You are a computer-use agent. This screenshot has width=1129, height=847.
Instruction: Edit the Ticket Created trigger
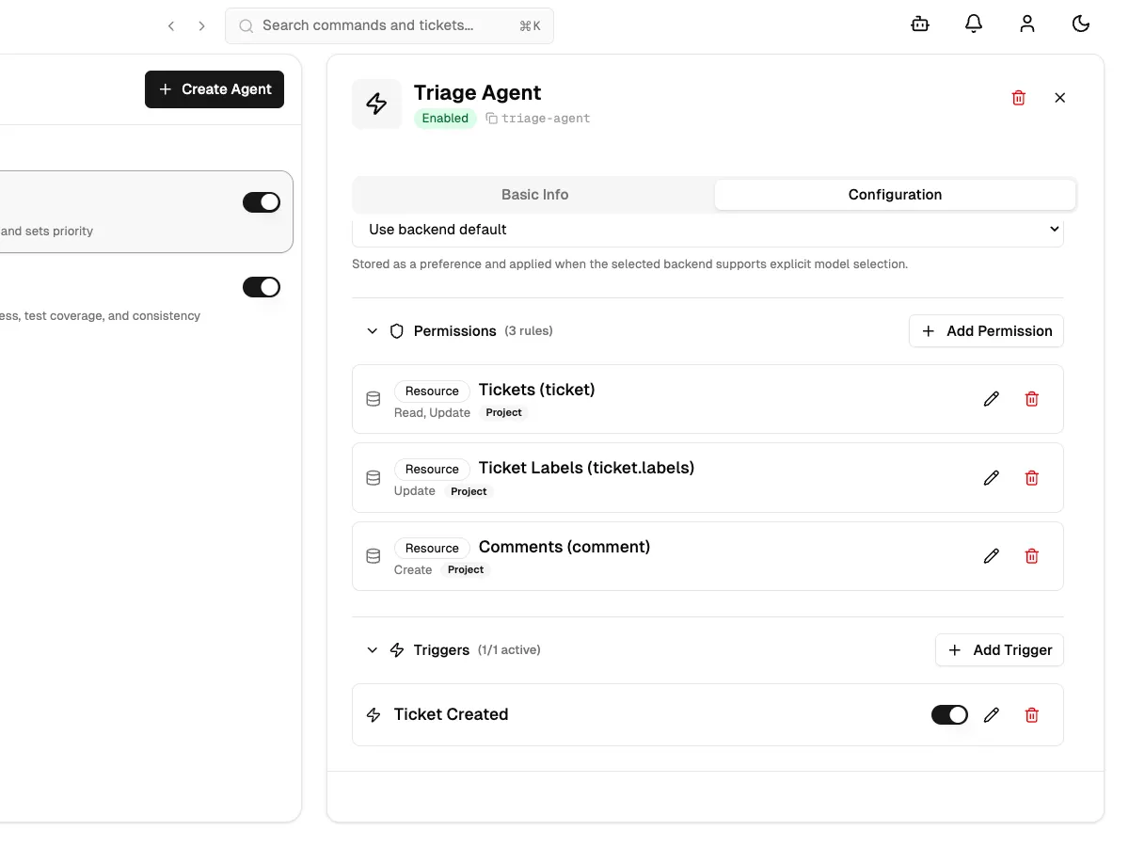pyautogui.click(x=992, y=714)
